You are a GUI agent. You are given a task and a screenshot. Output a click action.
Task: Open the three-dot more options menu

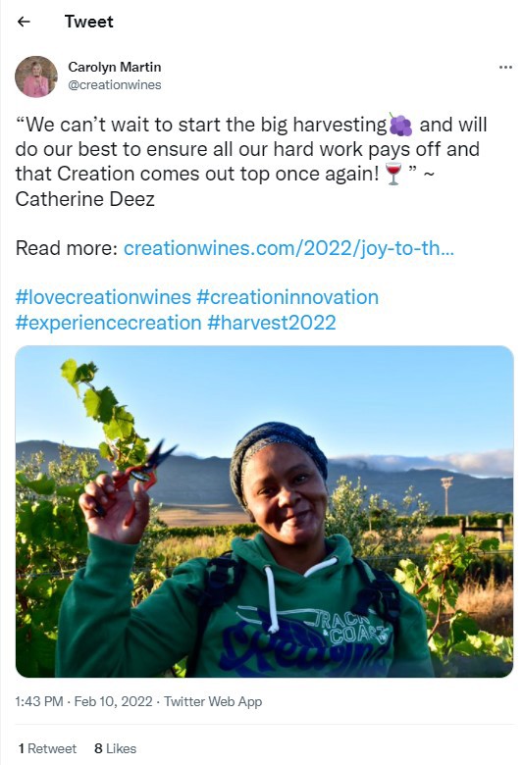505,67
